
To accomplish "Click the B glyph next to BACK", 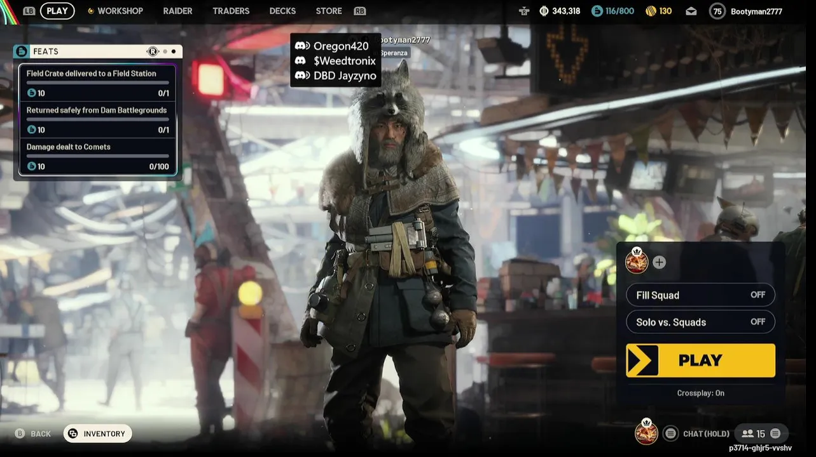I will coord(20,434).
